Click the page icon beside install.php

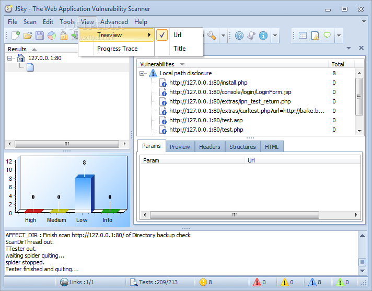[163, 83]
